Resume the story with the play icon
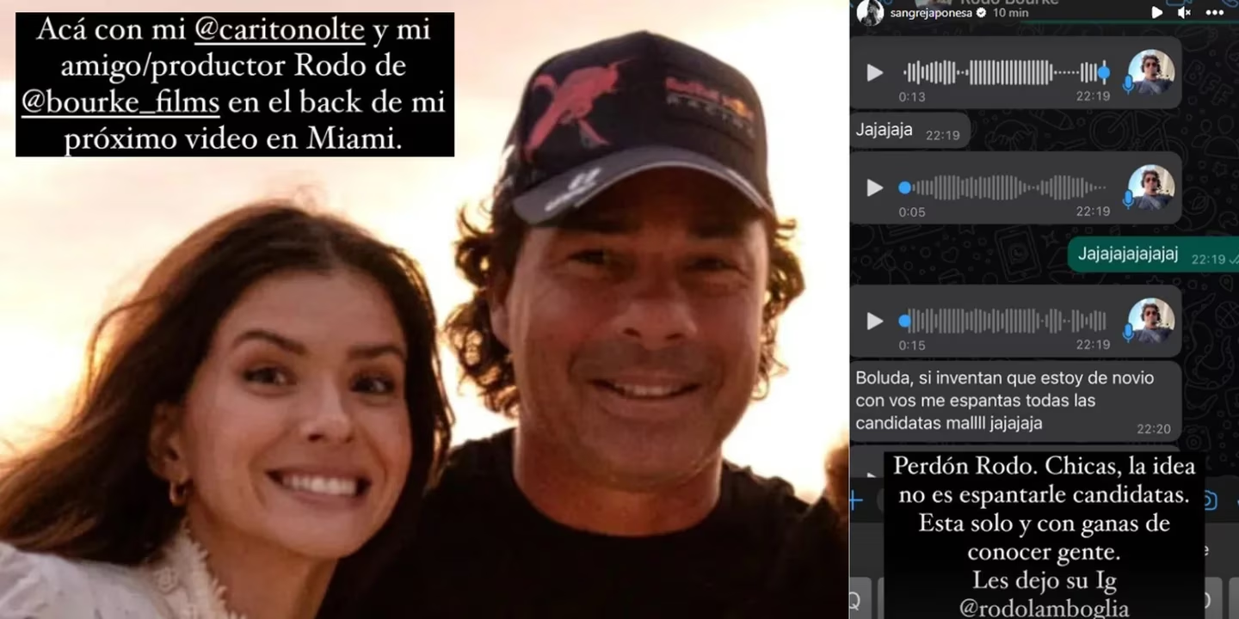The height and width of the screenshot is (619, 1239). click(x=1157, y=12)
